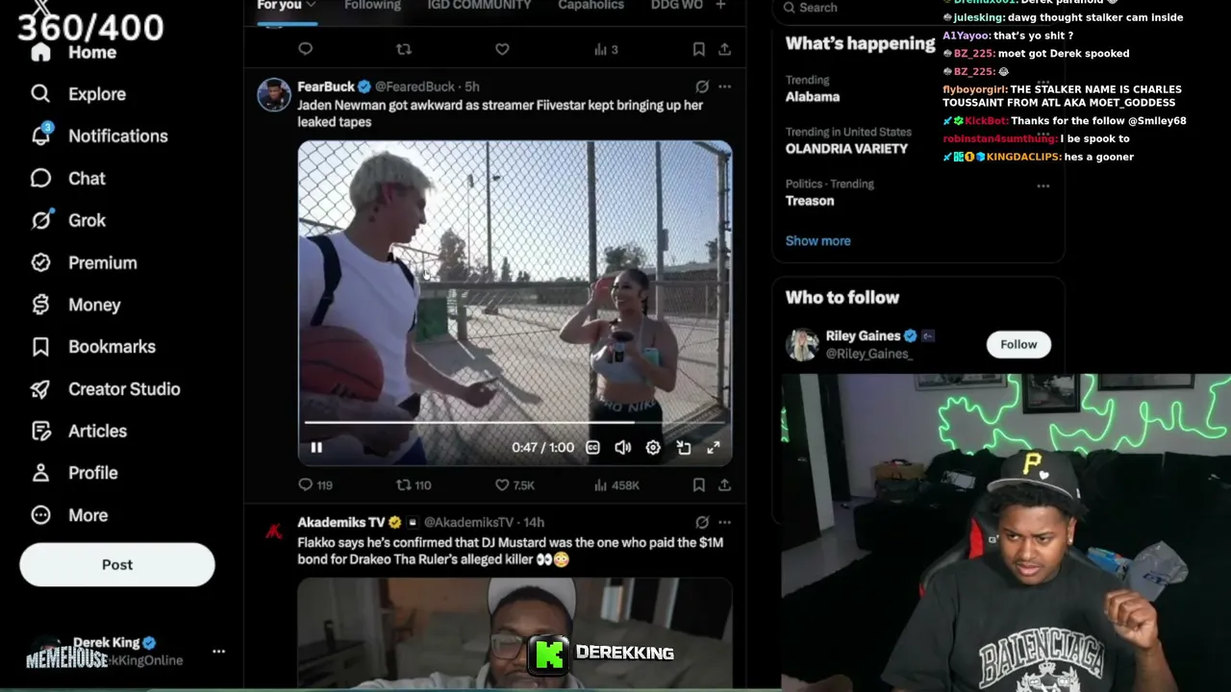Open the Riley Gaines profile name
The height and width of the screenshot is (692, 1231).
coord(863,336)
